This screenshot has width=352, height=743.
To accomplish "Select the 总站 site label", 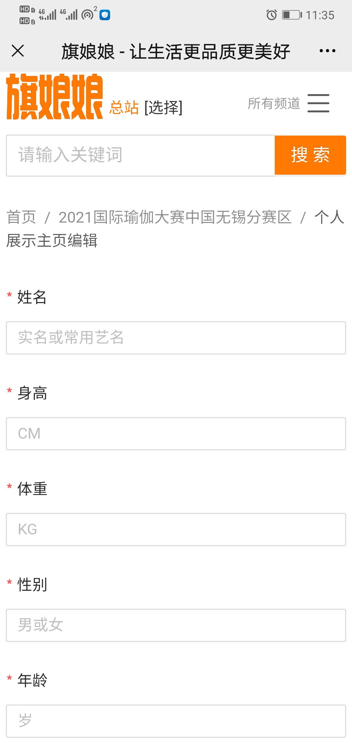I will coord(124,108).
